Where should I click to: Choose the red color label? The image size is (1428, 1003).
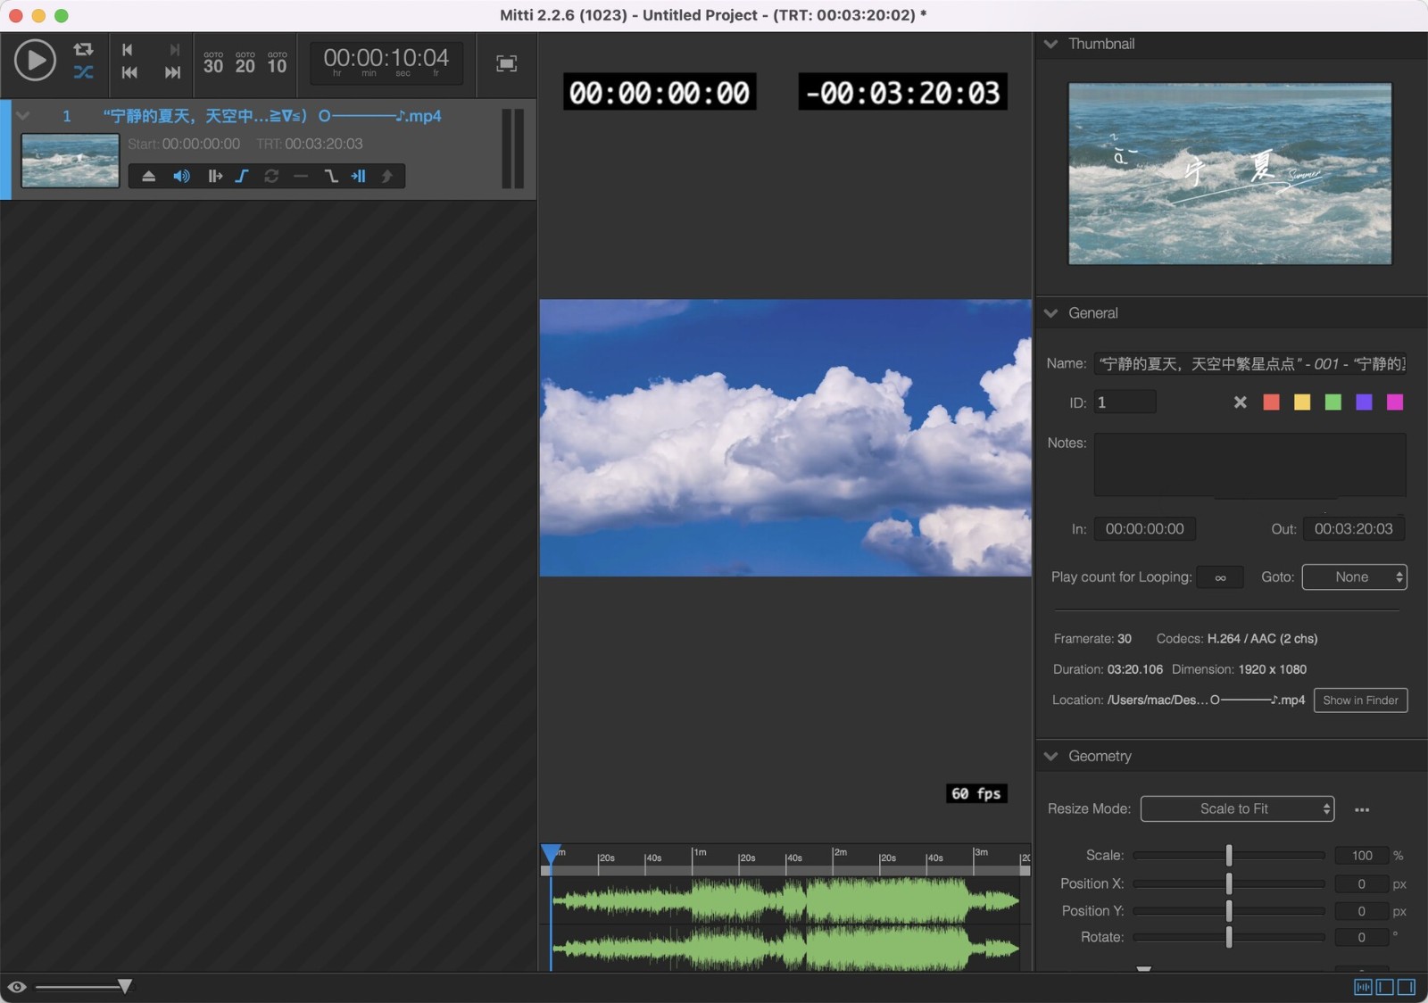pos(1272,402)
